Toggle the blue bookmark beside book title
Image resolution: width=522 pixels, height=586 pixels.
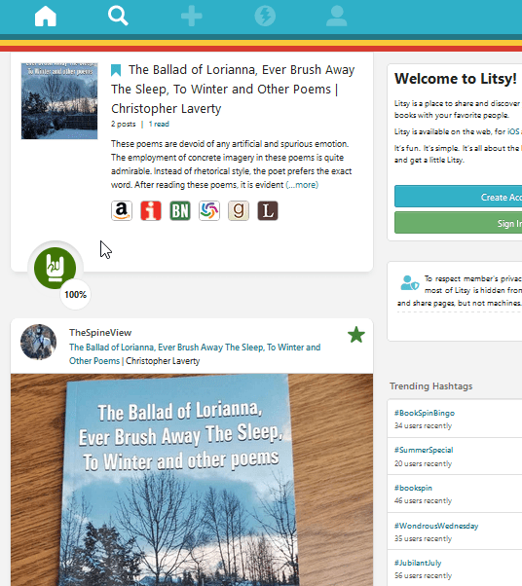click(116, 70)
